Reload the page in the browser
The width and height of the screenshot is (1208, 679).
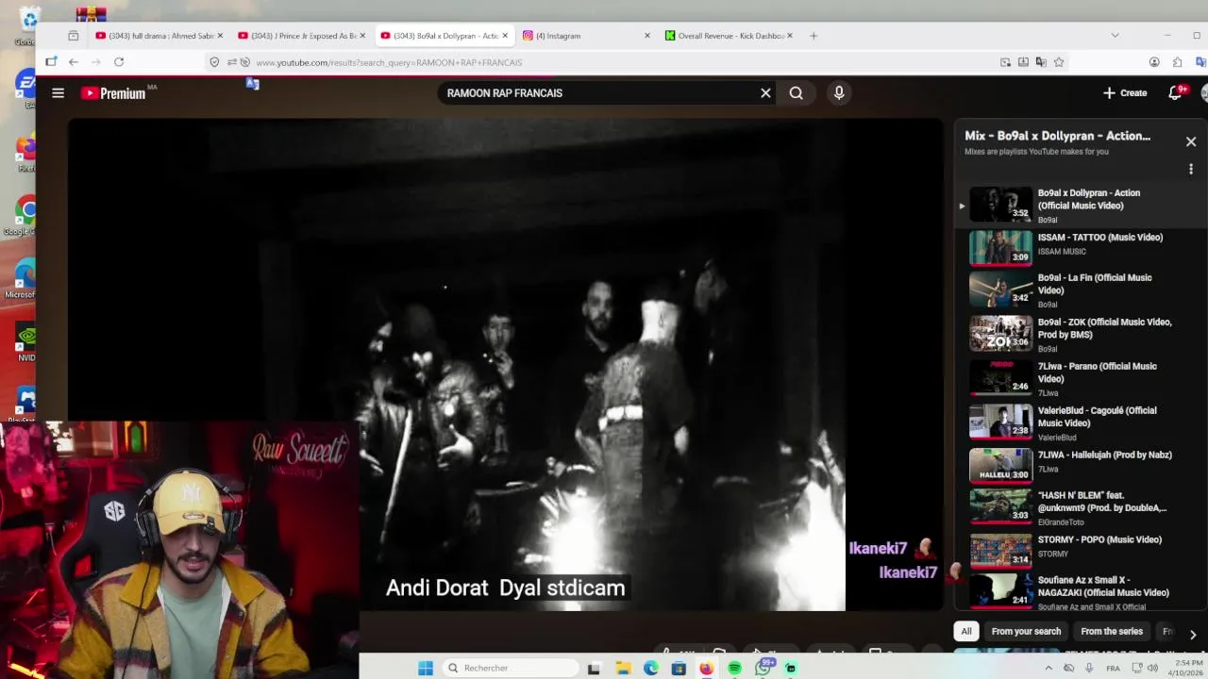point(119,62)
